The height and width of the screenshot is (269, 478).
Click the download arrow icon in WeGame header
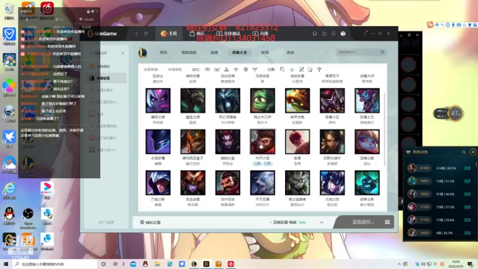333,33
